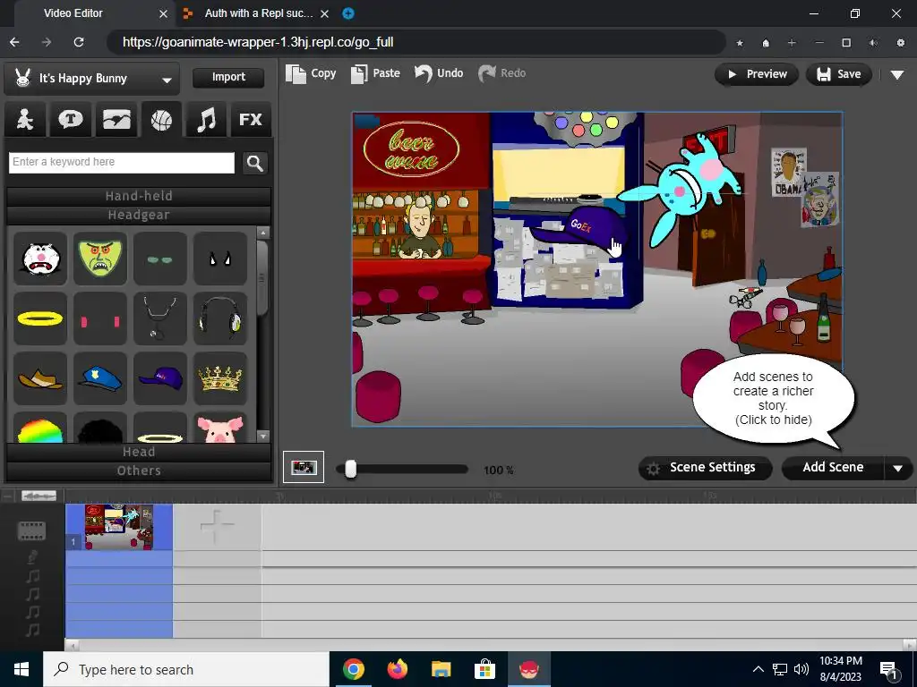
Task: Open a new browser tab
Action: click(x=348, y=13)
